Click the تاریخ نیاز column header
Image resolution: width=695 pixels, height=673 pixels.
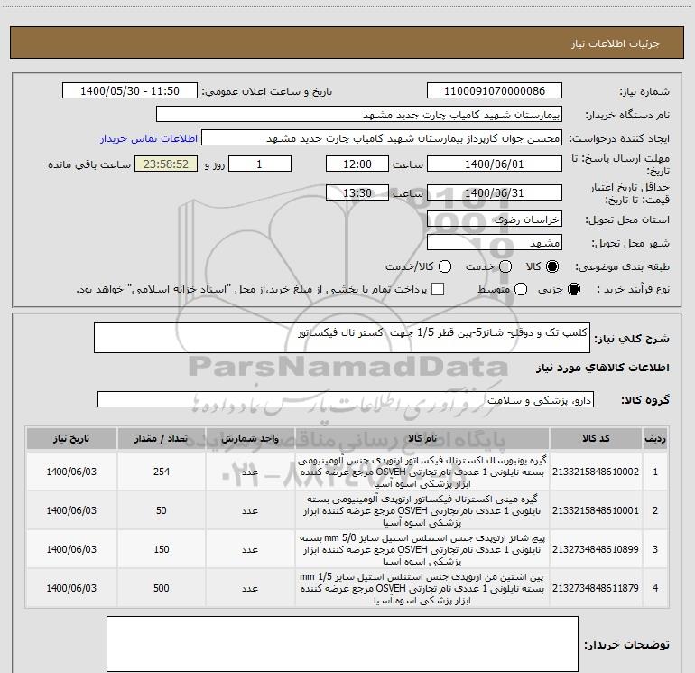(71, 438)
